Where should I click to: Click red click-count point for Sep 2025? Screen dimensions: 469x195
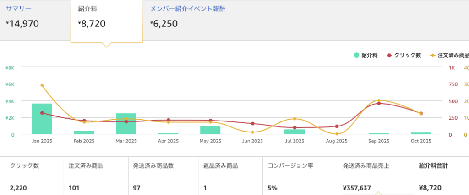(x=379, y=103)
